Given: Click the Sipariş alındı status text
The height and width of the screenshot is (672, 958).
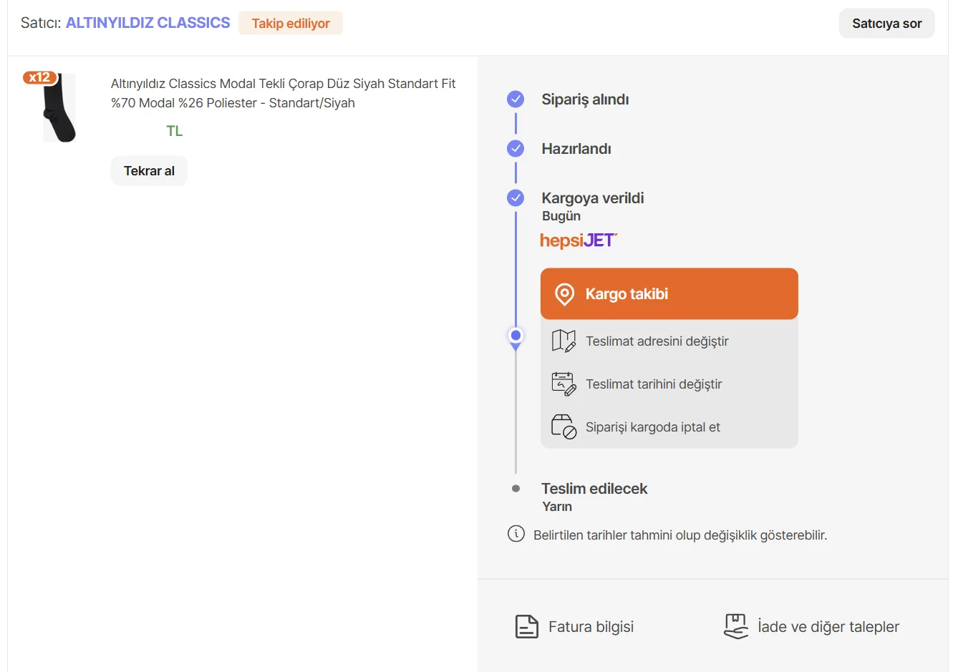Looking at the screenshot, I should [585, 99].
